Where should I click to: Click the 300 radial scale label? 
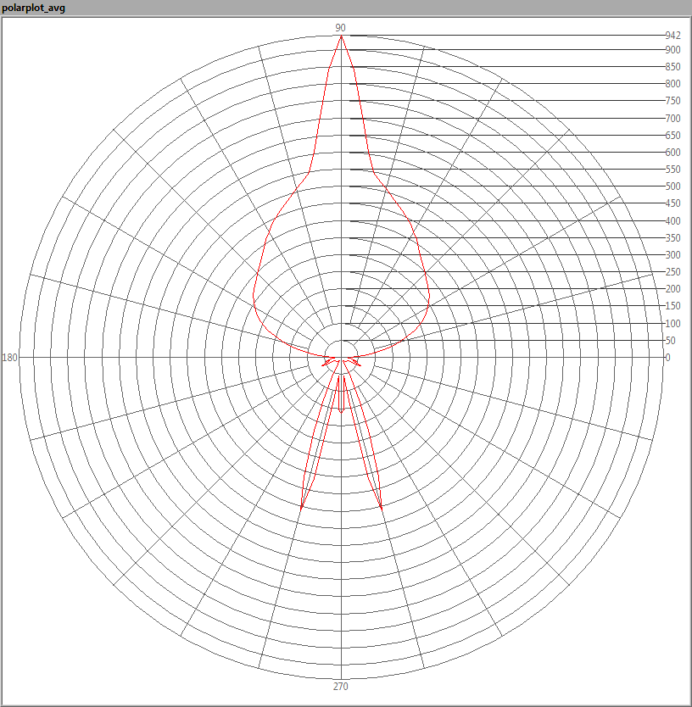[672, 255]
